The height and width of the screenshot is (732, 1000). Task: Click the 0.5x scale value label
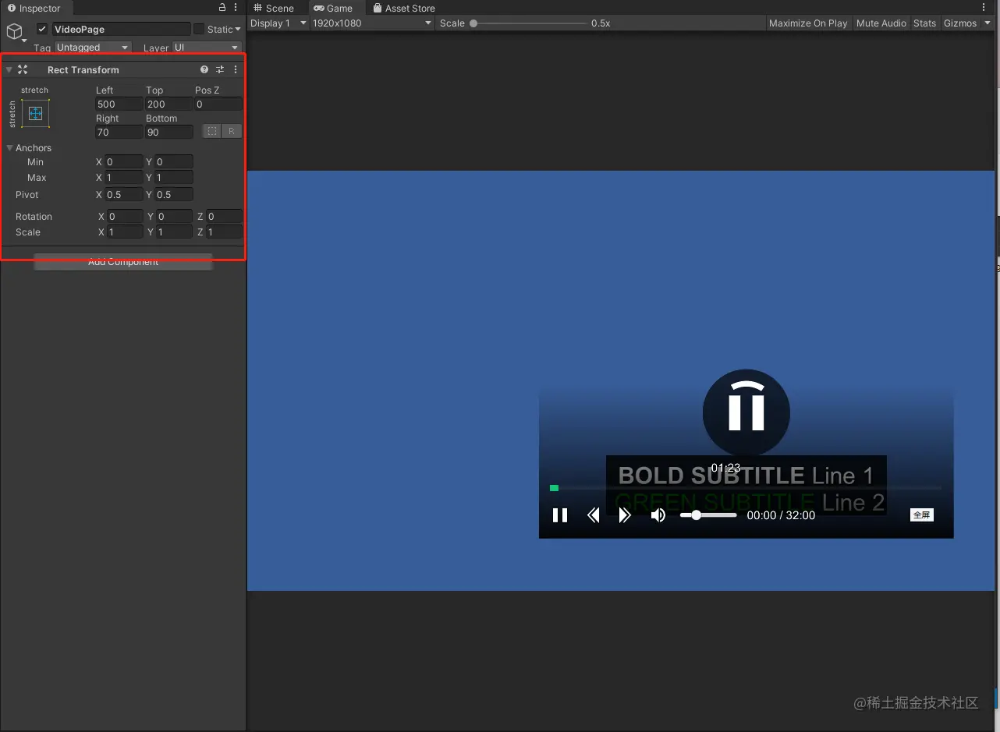pyautogui.click(x=601, y=23)
